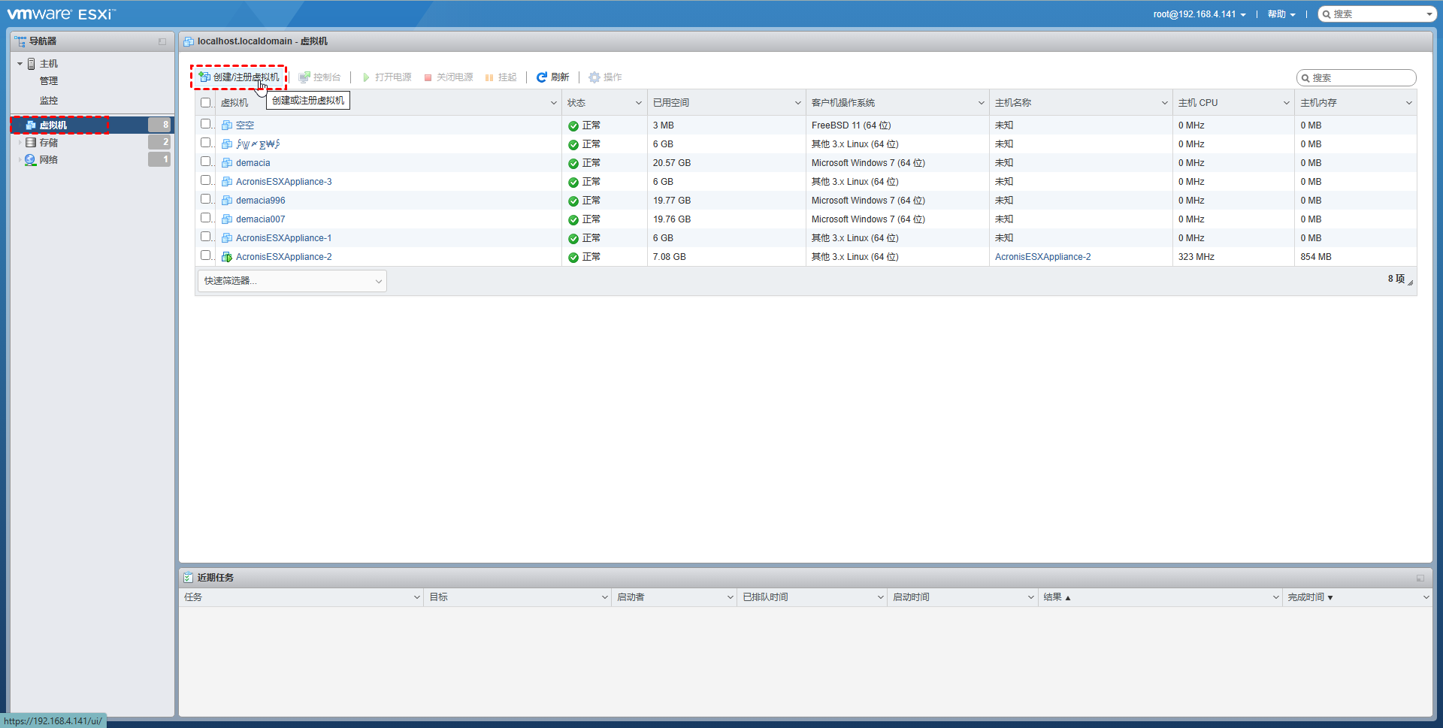Click the power on play icon

pyautogui.click(x=366, y=77)
